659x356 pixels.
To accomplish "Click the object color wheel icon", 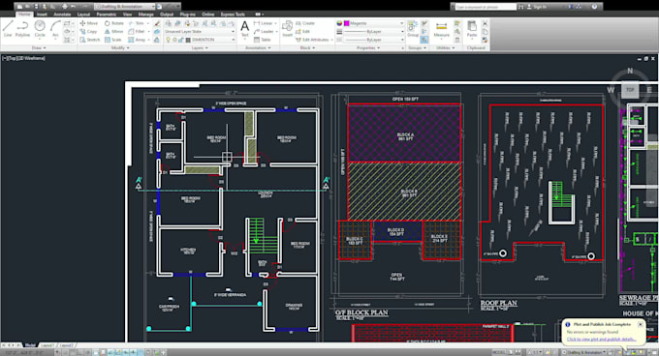I will [x=339, y=23].
